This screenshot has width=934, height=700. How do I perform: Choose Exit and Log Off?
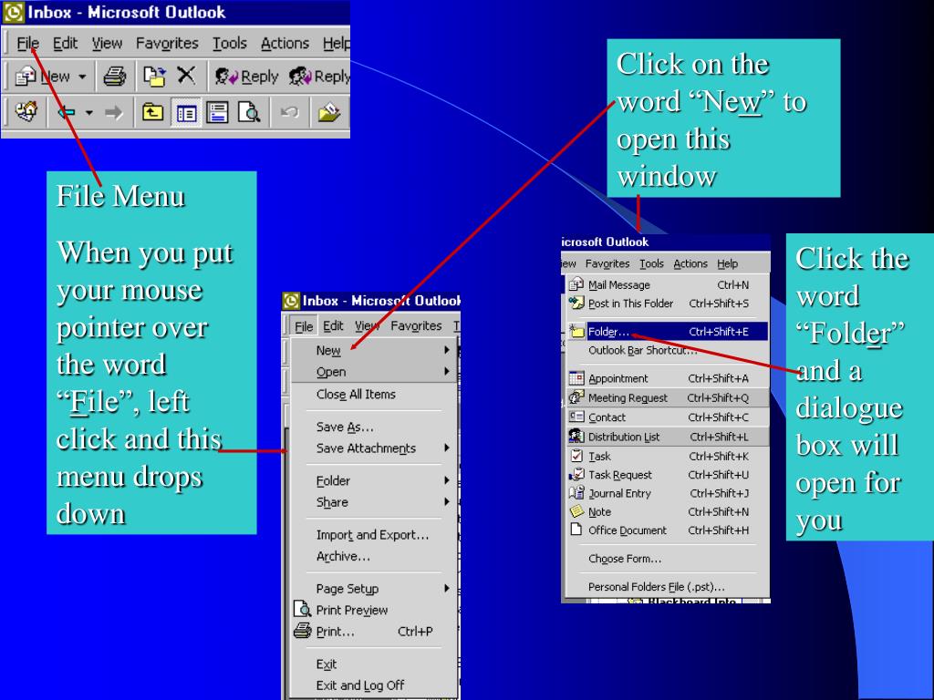point(375,685)
